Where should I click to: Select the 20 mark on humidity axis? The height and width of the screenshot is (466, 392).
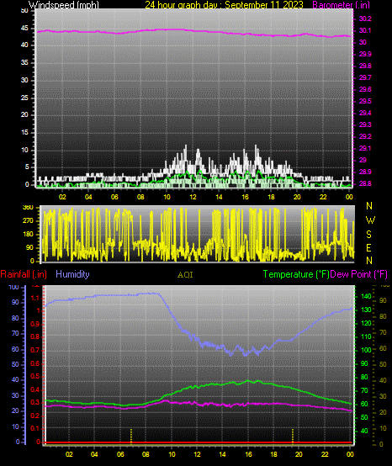point(15,411)
